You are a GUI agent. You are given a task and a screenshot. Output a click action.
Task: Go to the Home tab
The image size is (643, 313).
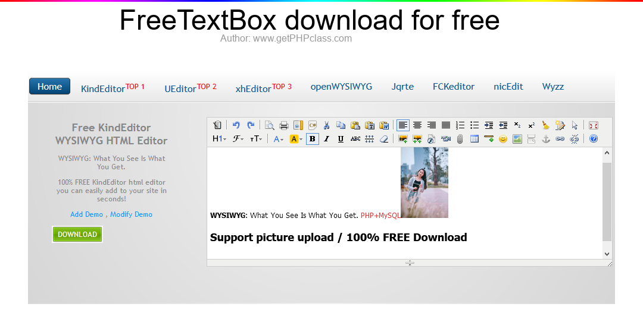49,86
